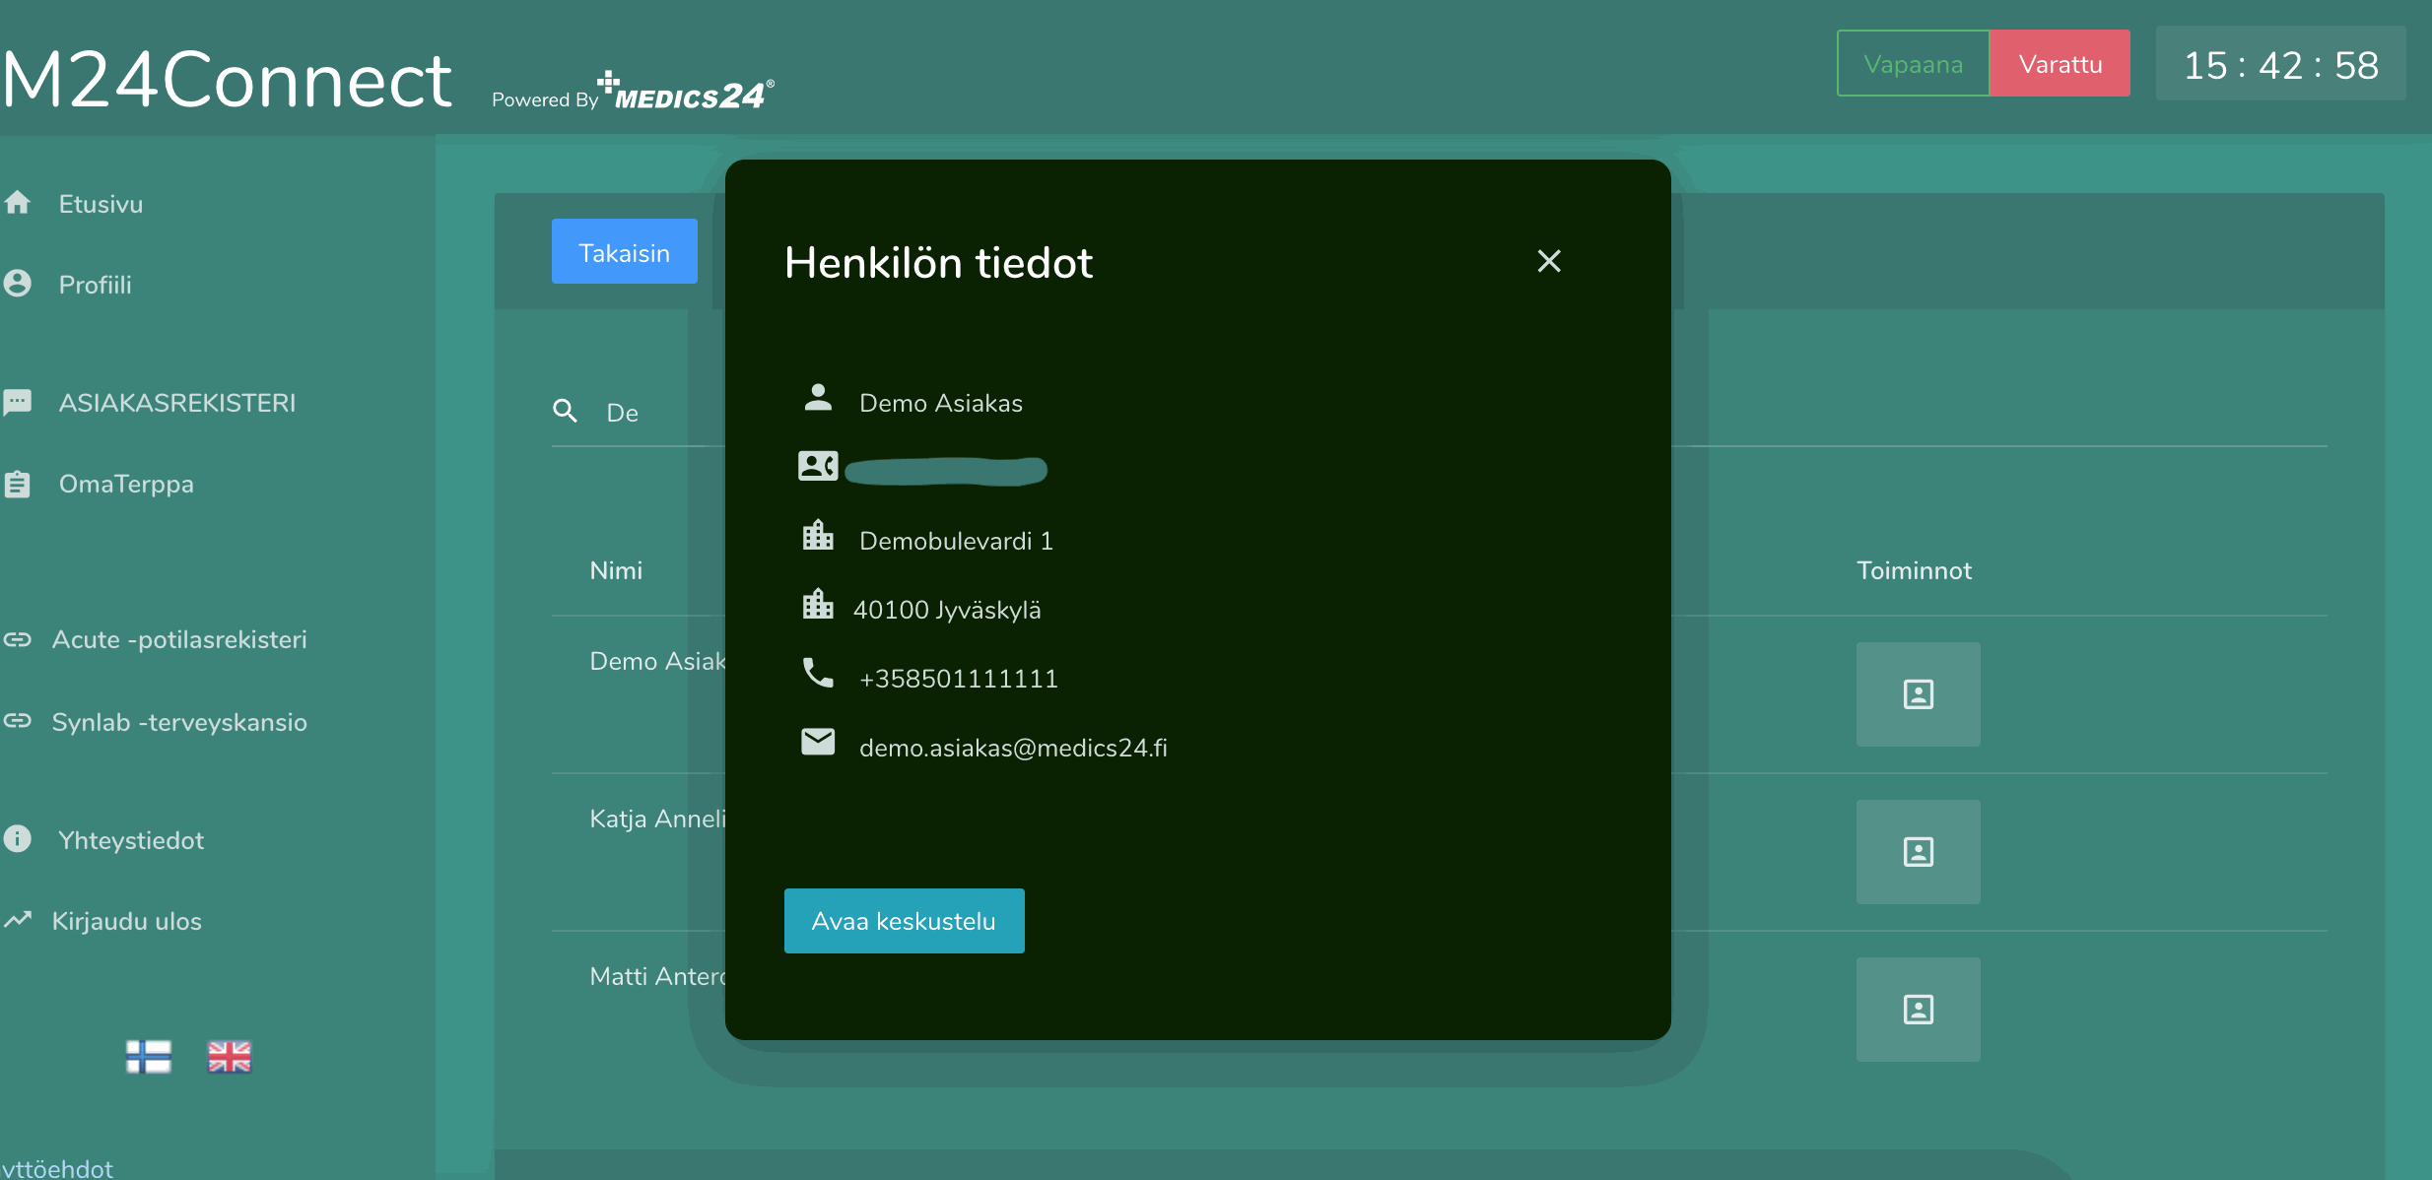Open person details for Demo Asiakas row
The width and height of the screenshot is (2432, 1180).
tap(1918, 694)
